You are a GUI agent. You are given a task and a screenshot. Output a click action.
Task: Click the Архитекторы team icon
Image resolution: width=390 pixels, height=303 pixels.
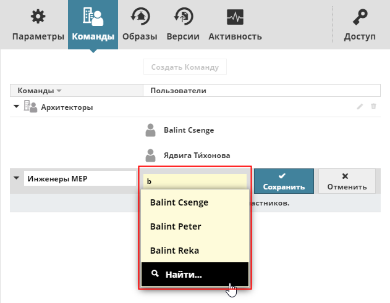(x=30, y=106)
